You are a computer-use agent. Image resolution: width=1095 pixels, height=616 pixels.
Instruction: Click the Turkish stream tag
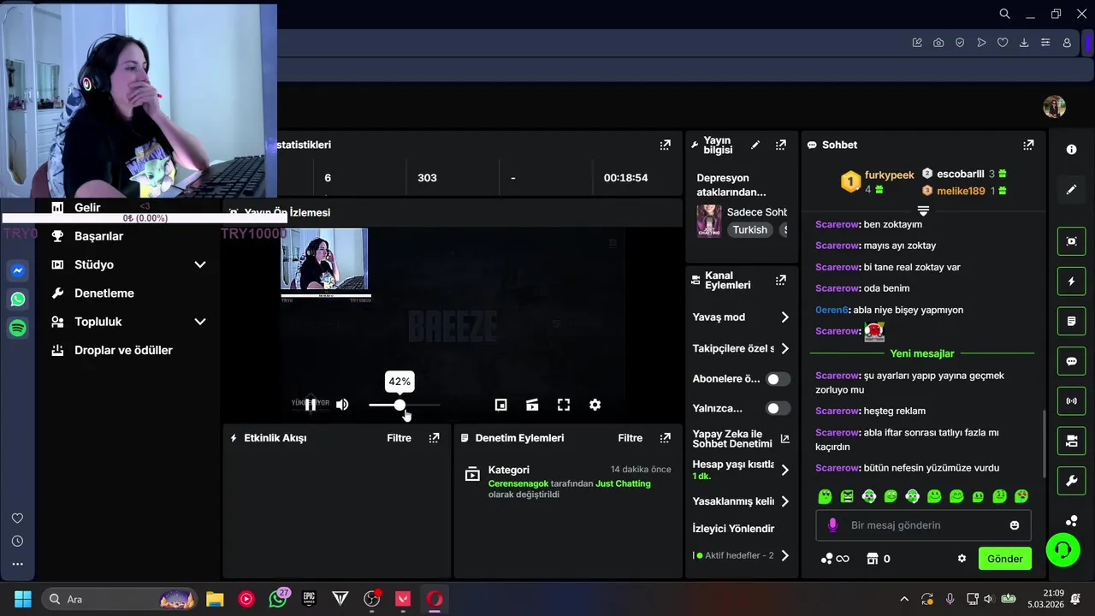pyautogui.click(x=750, y=229)
